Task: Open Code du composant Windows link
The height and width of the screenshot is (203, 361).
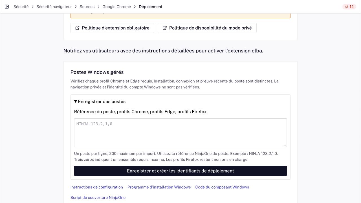Action: (222, 187)
